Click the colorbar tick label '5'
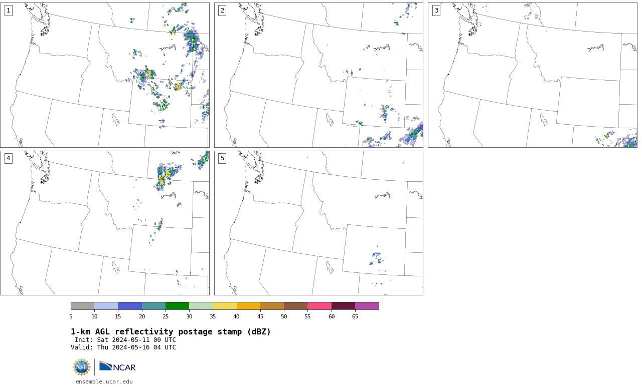 click(71, 316)
